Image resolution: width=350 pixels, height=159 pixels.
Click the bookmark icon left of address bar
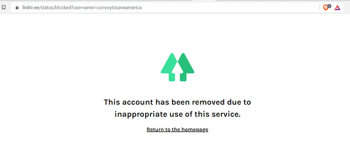[3, 7]
